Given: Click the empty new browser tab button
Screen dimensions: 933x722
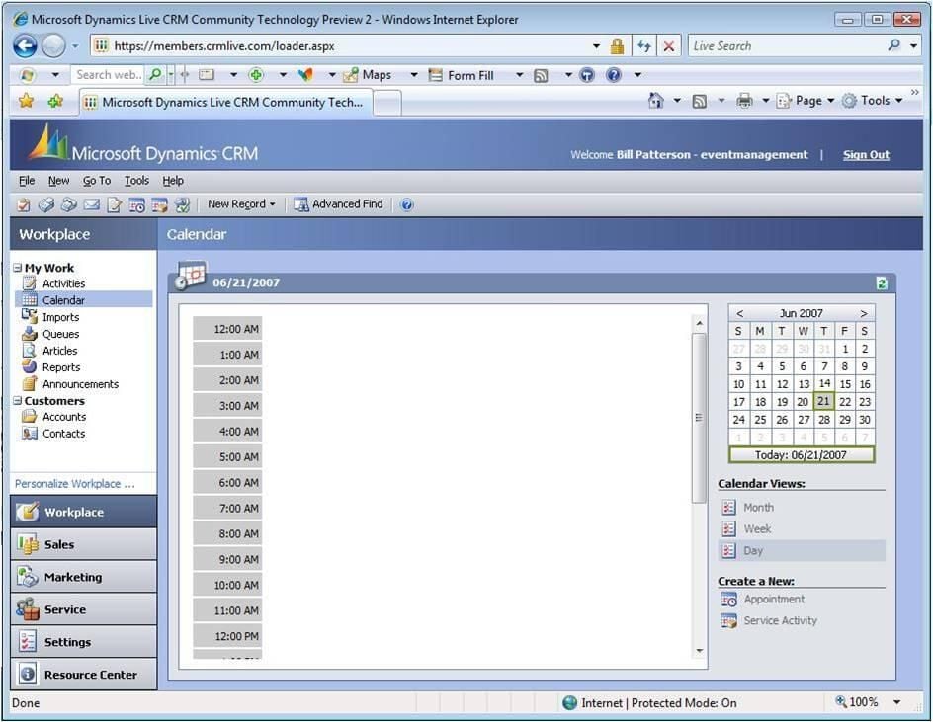Looking at the screenshot, I should point(387,103).
